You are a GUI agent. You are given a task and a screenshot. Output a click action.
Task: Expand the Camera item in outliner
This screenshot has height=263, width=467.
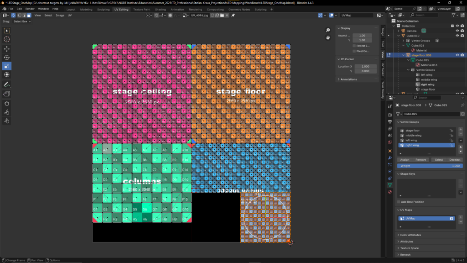click(399, 31)
